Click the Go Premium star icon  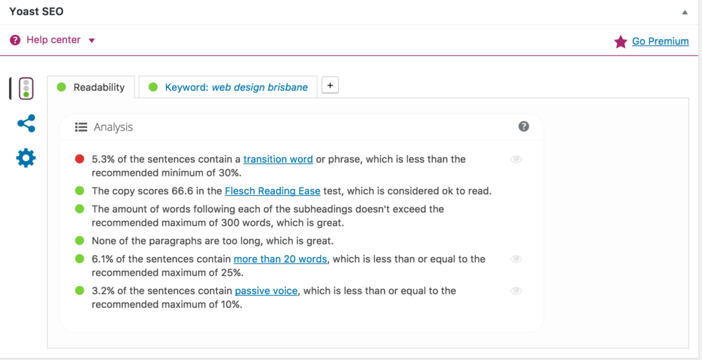[620, 42]
